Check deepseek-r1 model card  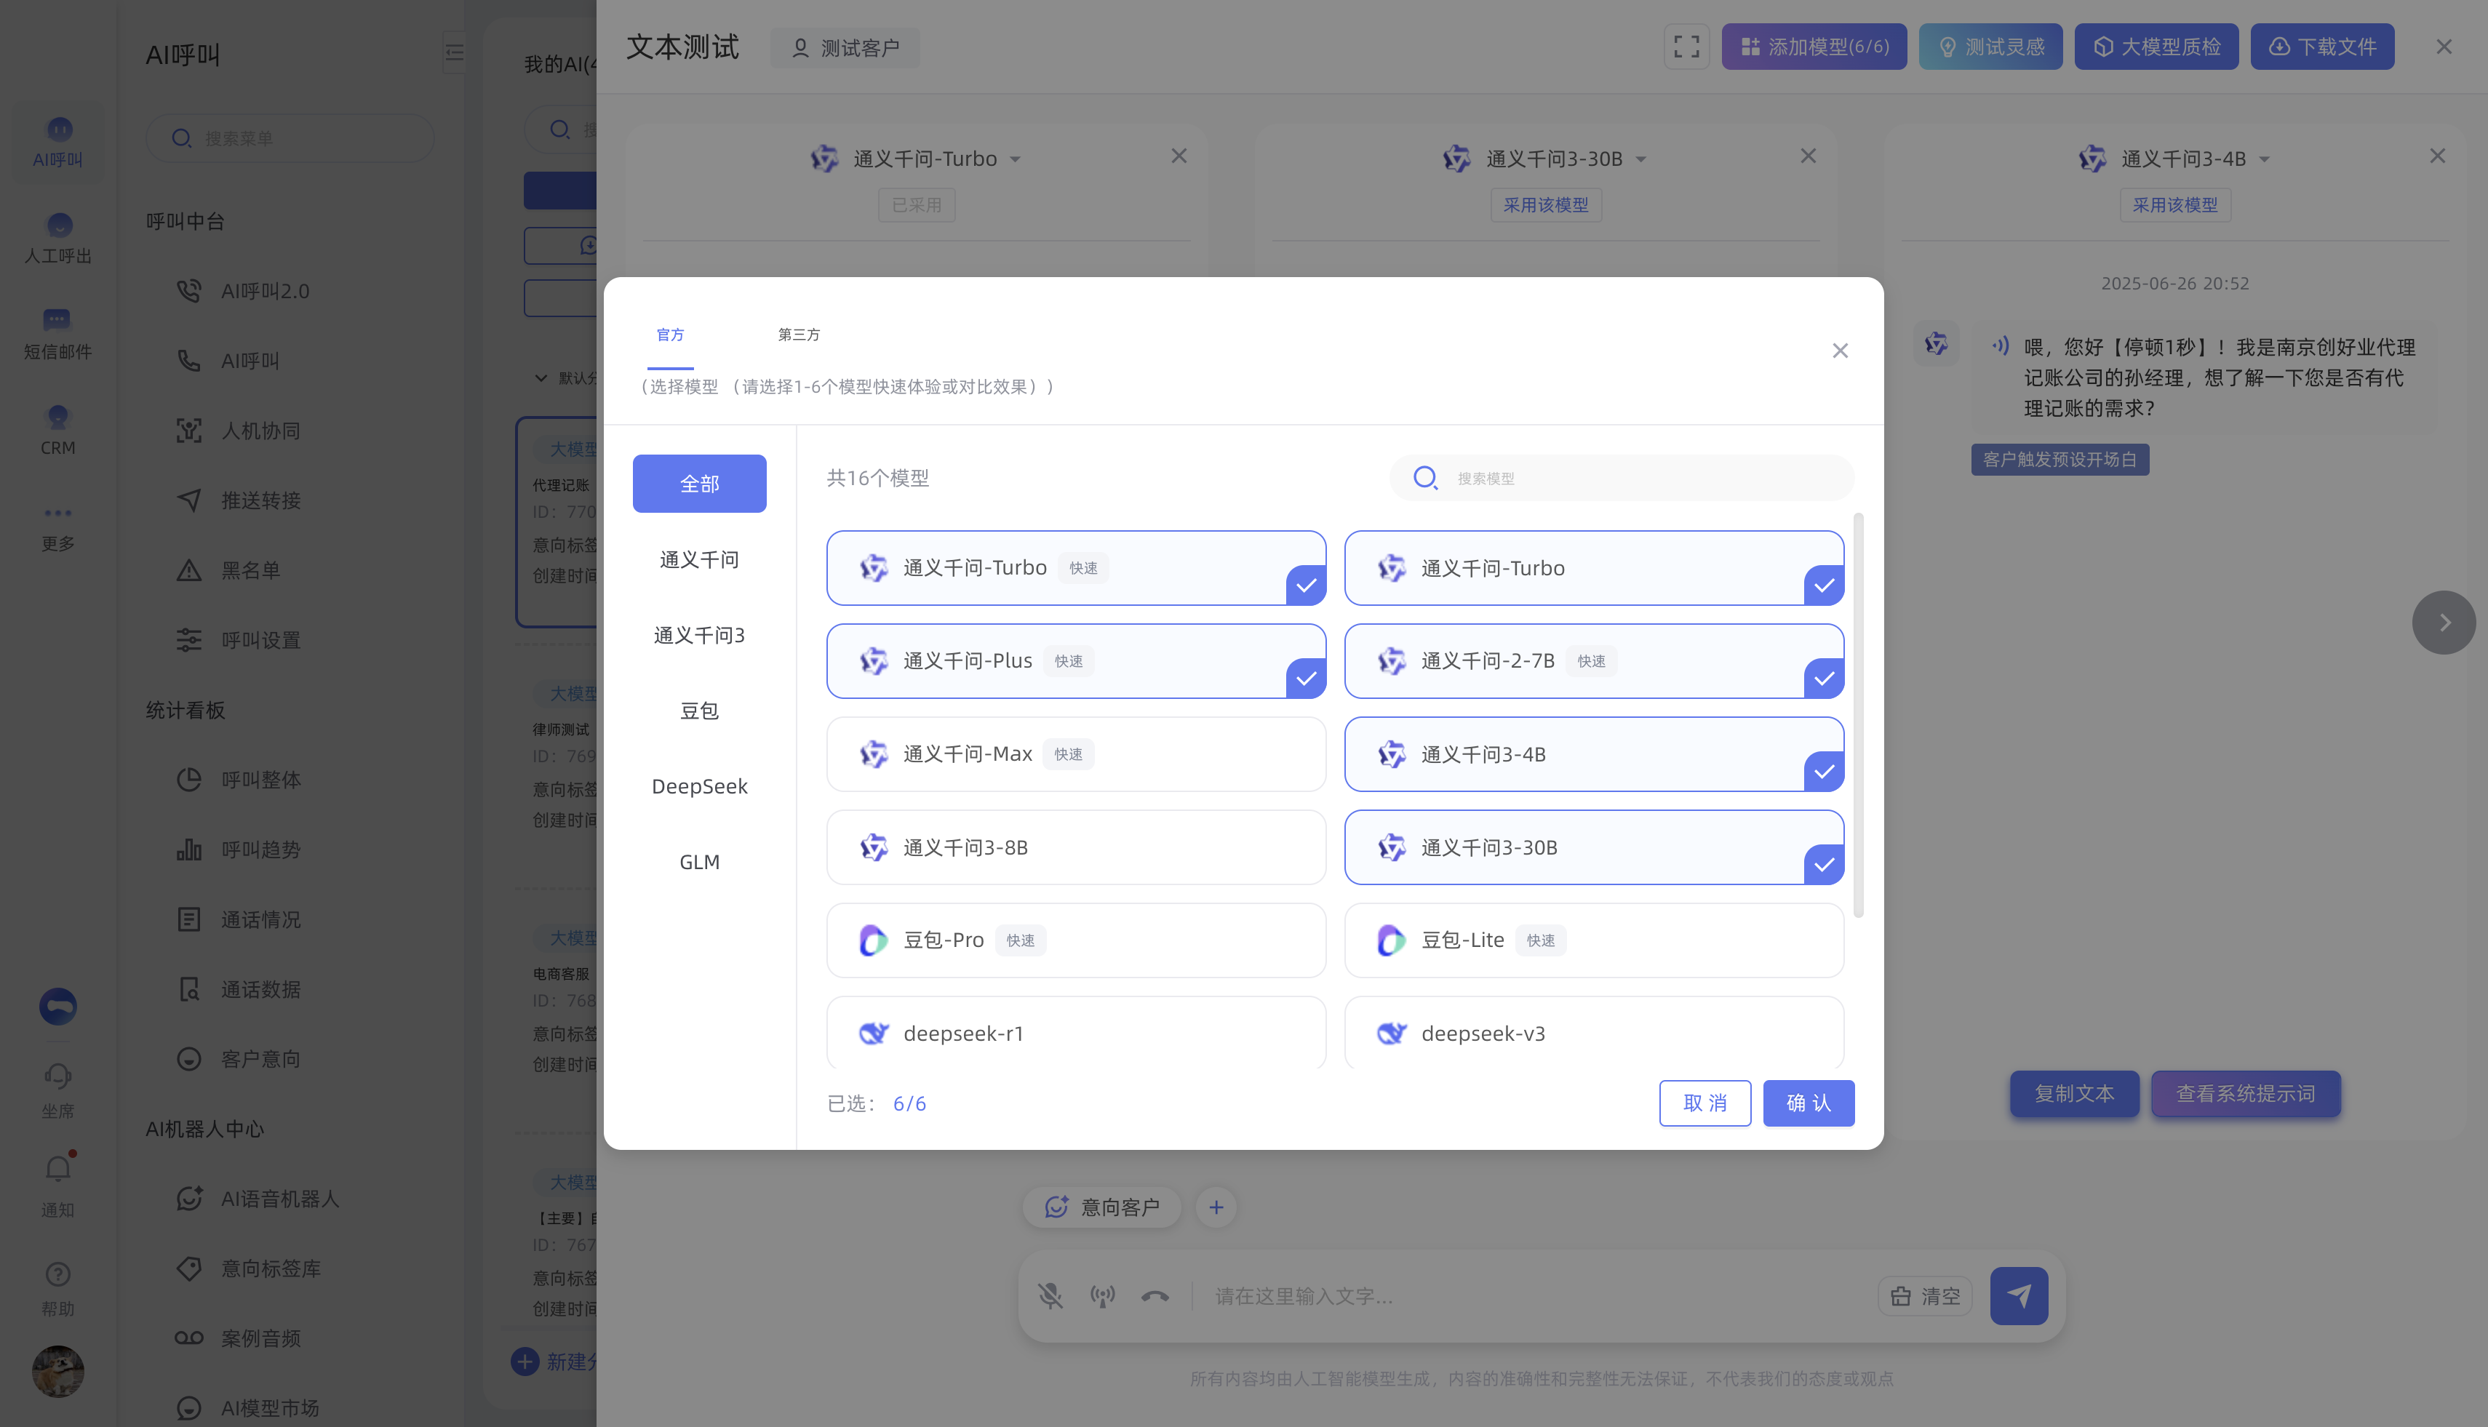[1075, 1032]
